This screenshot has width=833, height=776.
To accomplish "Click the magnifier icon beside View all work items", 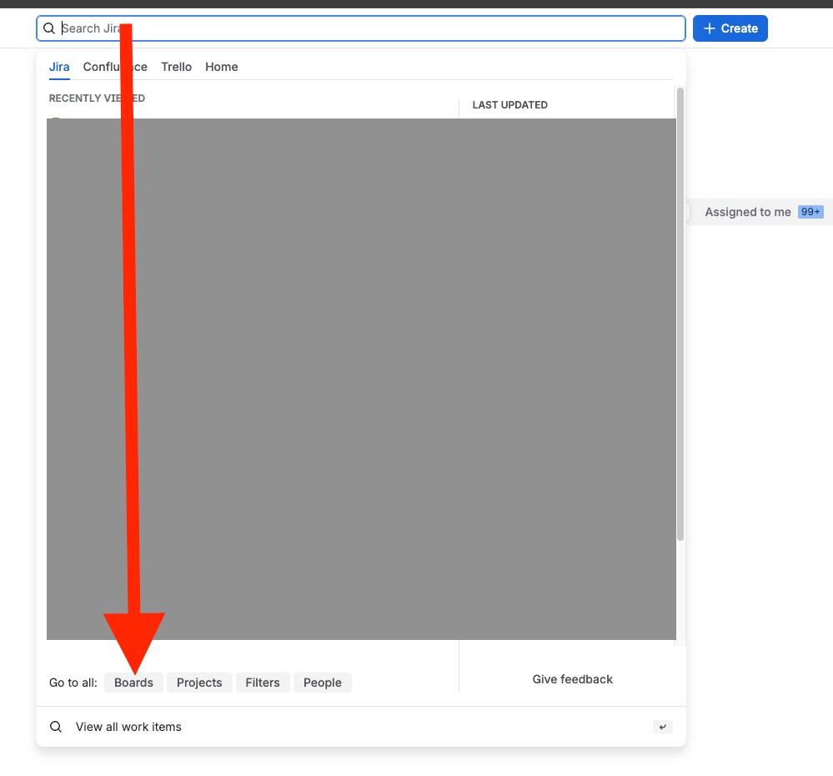I will click(x=56, y=727).
